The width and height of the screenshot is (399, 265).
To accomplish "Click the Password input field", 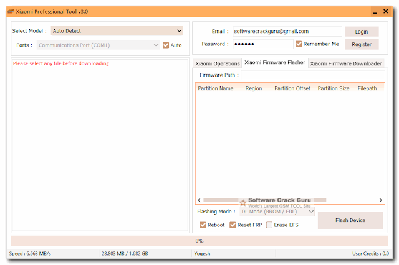I will coord(263,44).
